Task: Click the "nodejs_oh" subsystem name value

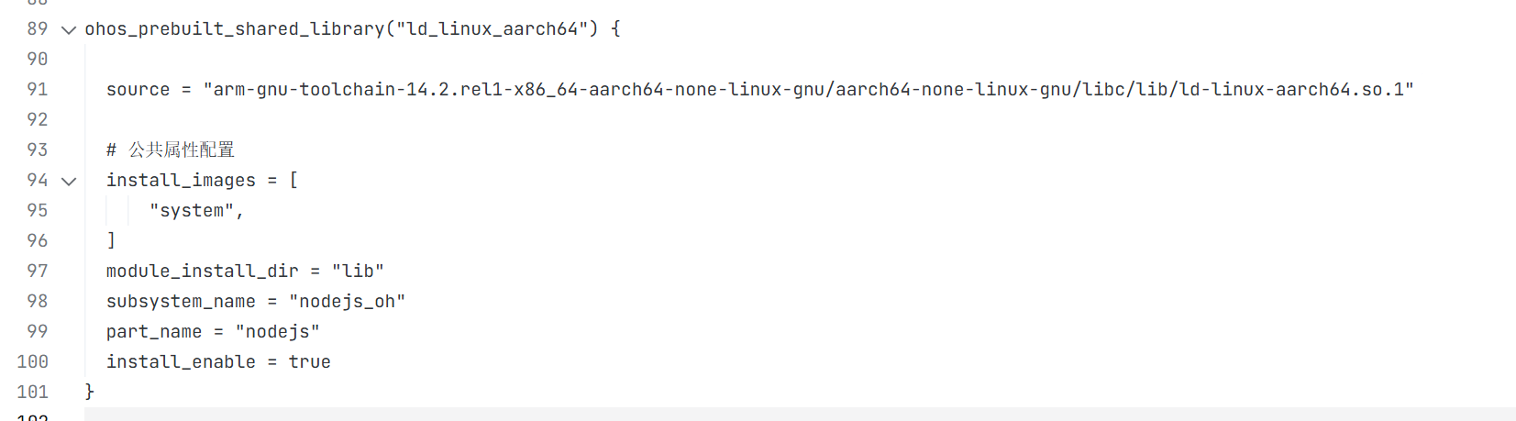Action: click(x=347, y=302)
